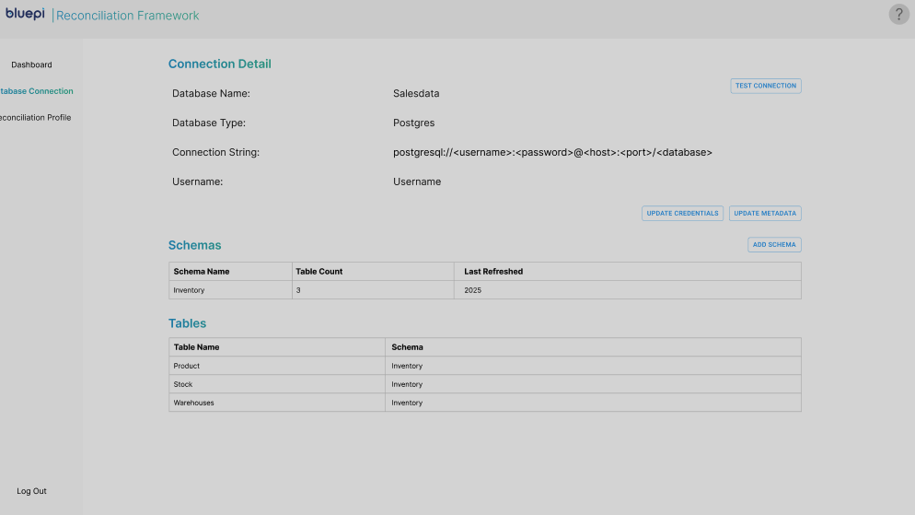Click the Schemas section heading
The height and width of the screenshot is (515, 915).
194,245
